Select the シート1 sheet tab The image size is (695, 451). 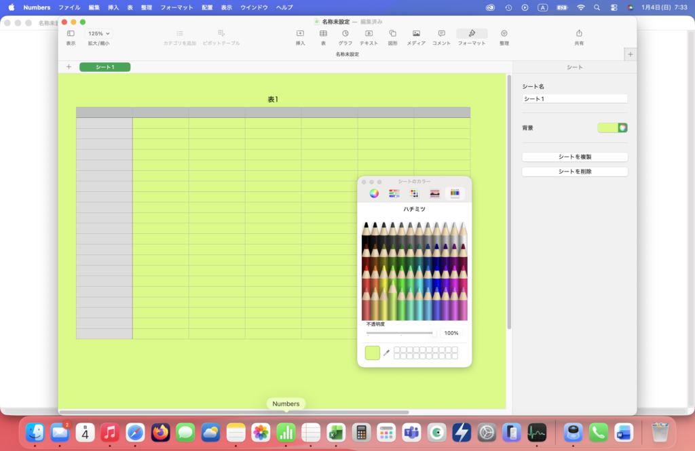[x=105, y=67]
